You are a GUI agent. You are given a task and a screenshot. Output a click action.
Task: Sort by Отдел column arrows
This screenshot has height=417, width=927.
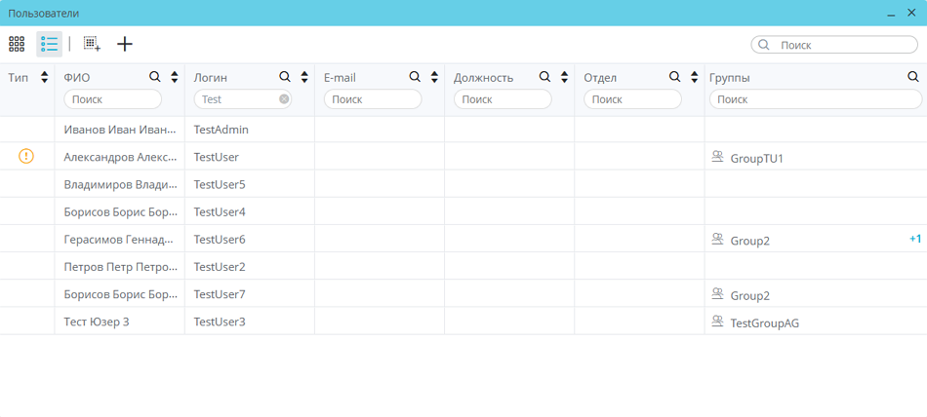tap(695, 78)
